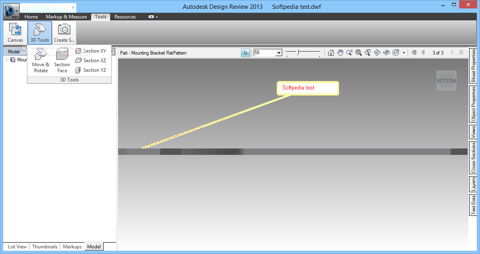This screenshot has height=254, width=480.
Task: Click the Undo arrow in quick access toolbar
Action: pos(55,8)
